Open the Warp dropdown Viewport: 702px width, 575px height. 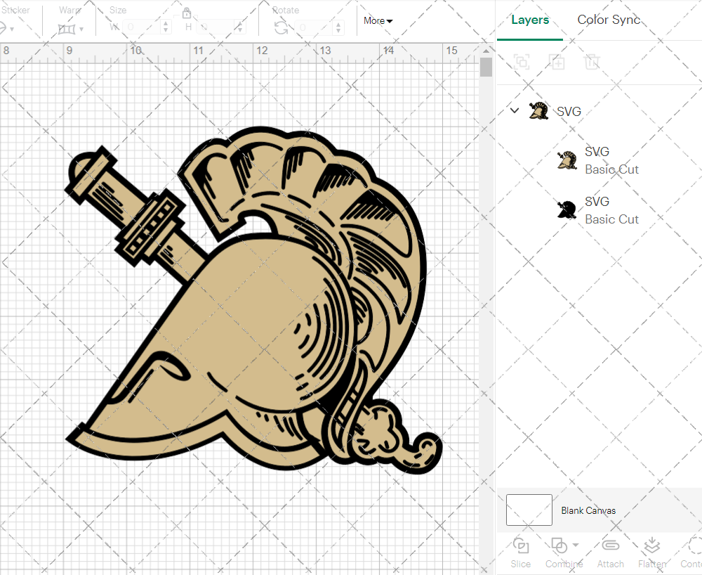[x=70, y=29]
